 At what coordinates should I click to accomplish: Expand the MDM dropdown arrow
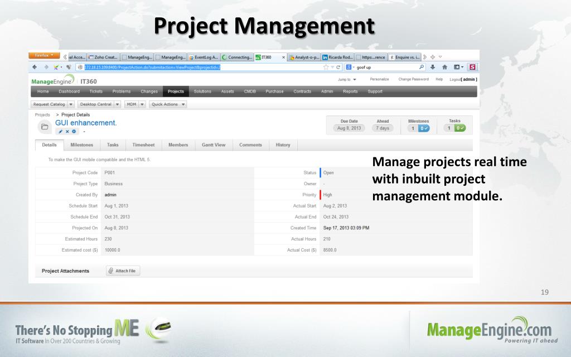[x=142, y=104]
